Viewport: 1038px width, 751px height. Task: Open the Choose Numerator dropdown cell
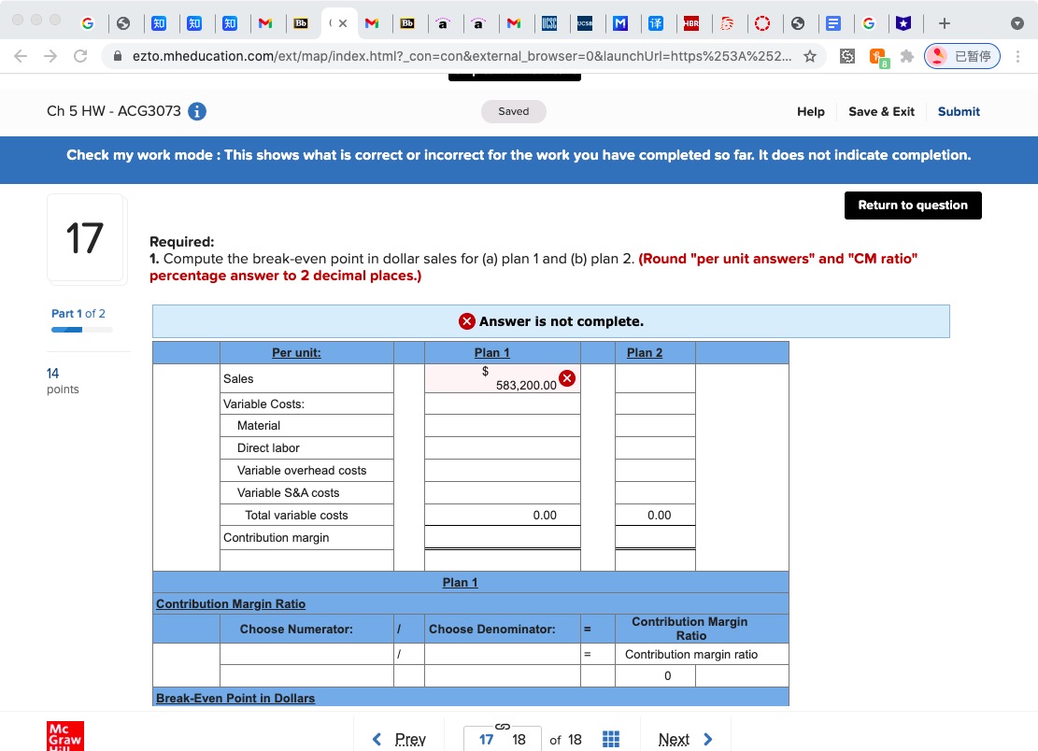tap(306, 655)
